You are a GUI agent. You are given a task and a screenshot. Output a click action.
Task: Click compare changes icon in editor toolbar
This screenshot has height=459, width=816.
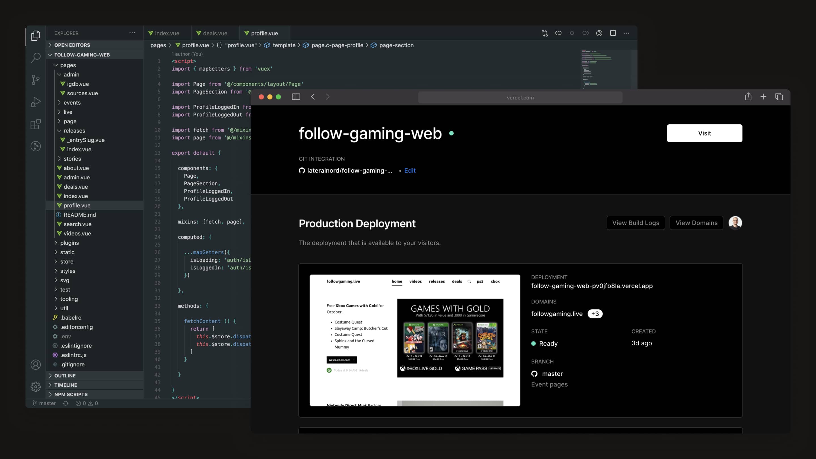coord(545,33)
